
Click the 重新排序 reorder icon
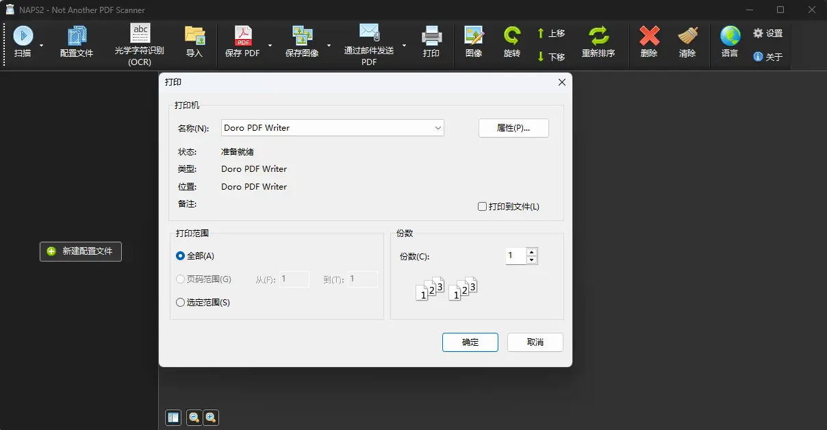[598, 36]
